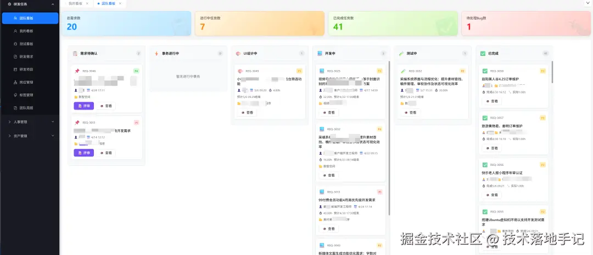
Task: Click the 进行中任务数 summary card
Action: pyautogui.click(x=259, y=24)
